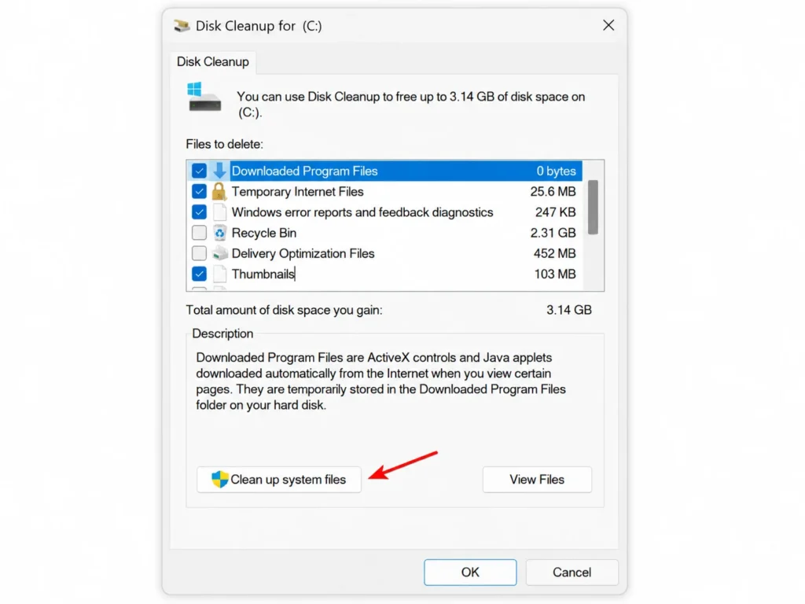
Task: Click the Thumbnails file icon
Action: tap(220, 274)
